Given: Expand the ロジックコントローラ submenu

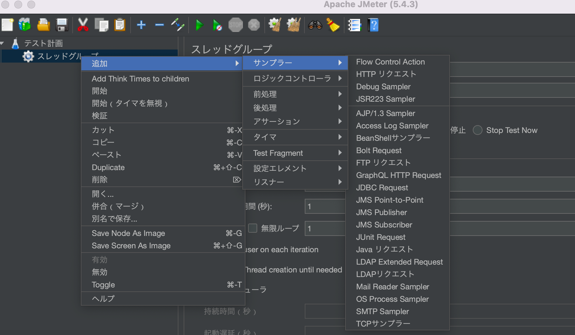Looking at the screenshot, I should point(295,78).
